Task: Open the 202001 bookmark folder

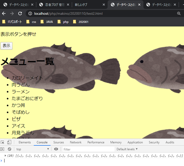Action: point(81,22)
